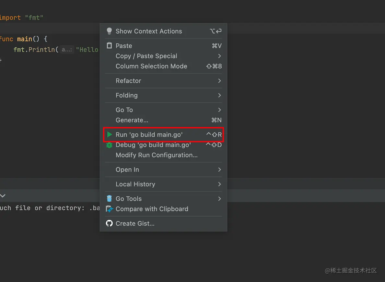Expand the Refactor submenu arrow
Viewport: 385px width, 282px height.
(219, 81)
